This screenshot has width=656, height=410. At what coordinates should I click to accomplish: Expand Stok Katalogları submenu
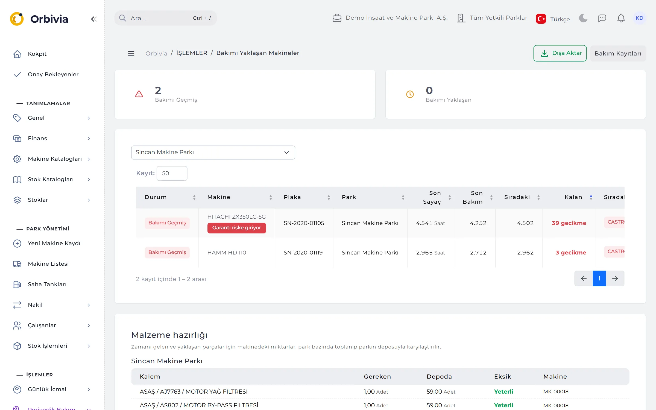point(52,179)
